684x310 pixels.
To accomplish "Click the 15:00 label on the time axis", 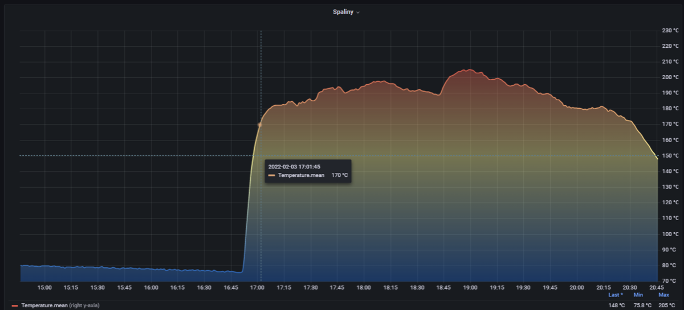I will point(44,288).
